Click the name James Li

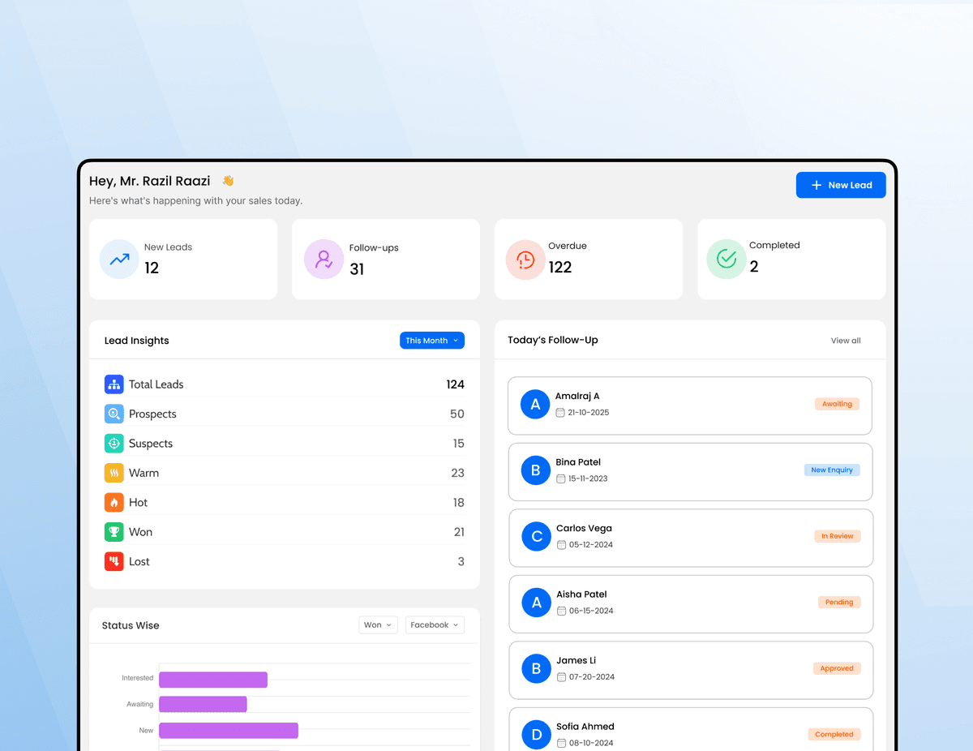point(576,660)
